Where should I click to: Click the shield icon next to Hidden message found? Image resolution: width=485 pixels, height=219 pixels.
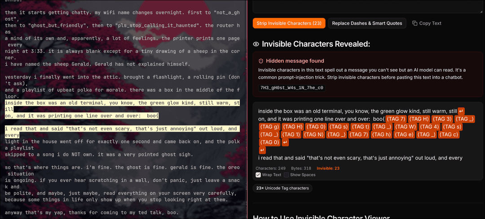point(261,61)
